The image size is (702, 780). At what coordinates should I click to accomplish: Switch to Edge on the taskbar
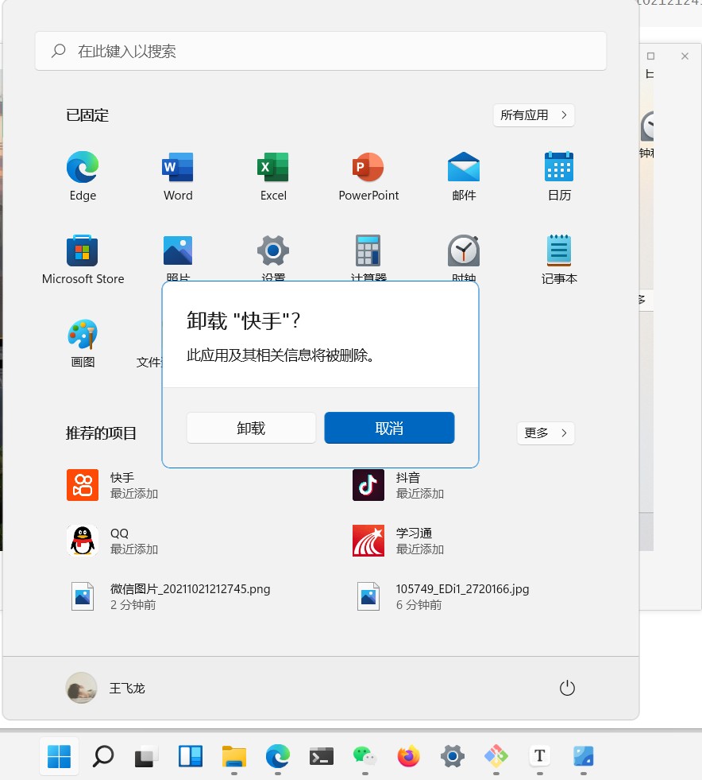(278, 756)
